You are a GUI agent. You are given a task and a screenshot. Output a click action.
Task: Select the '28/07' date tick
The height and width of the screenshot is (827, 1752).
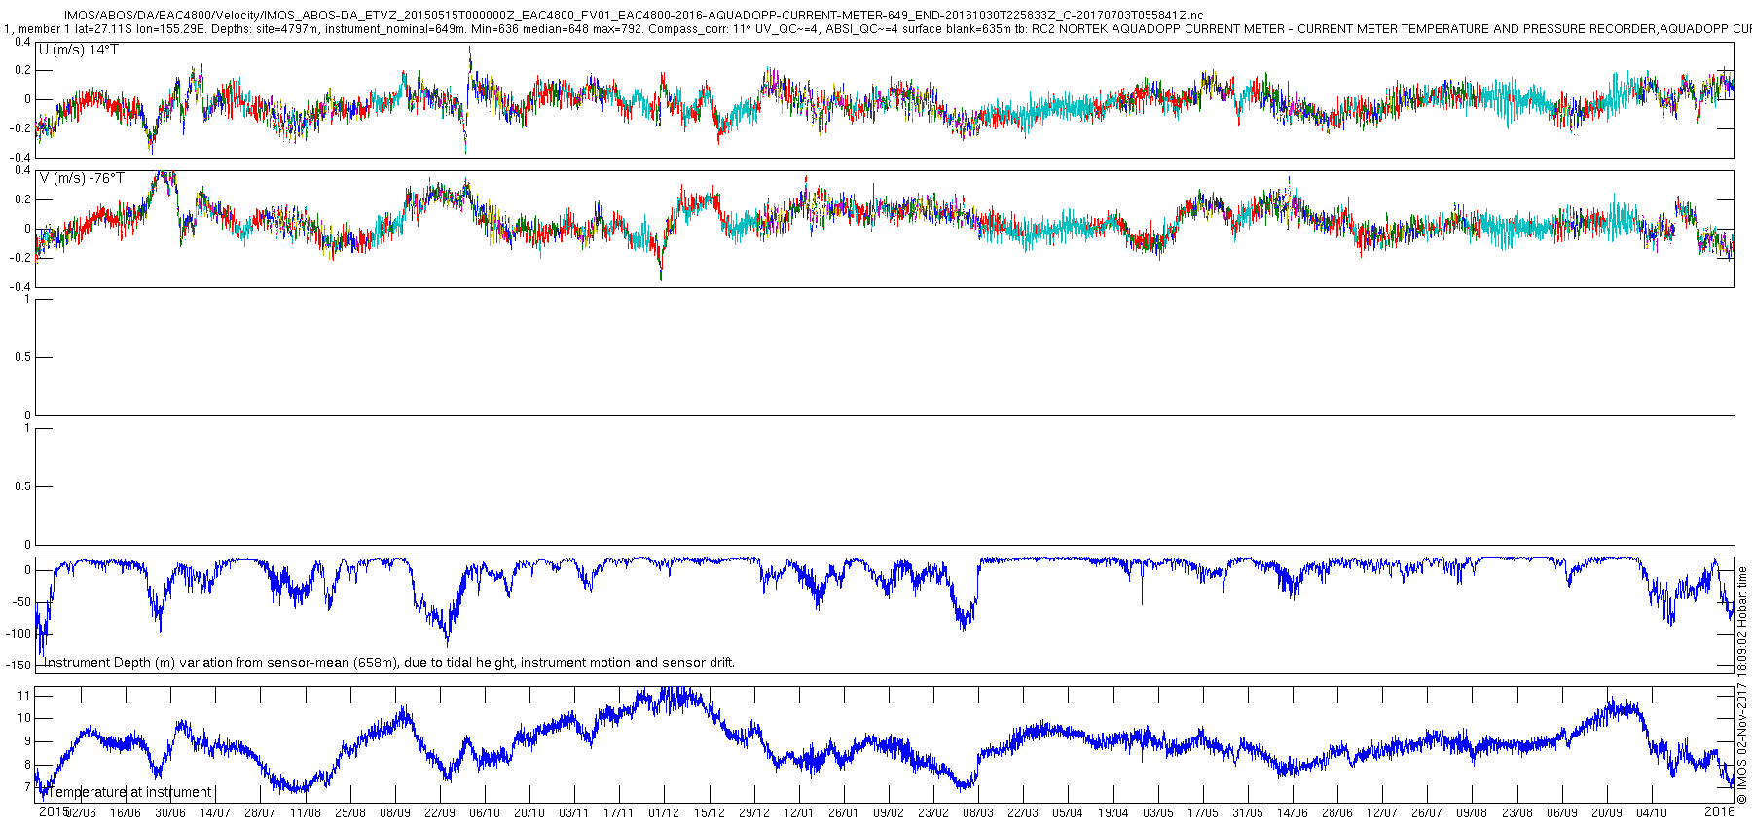260,813
